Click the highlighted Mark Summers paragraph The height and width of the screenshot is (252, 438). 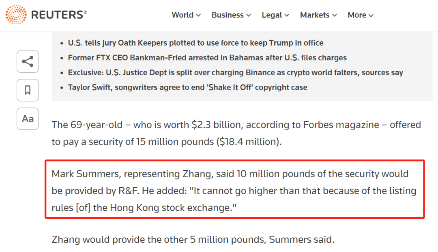234,191
